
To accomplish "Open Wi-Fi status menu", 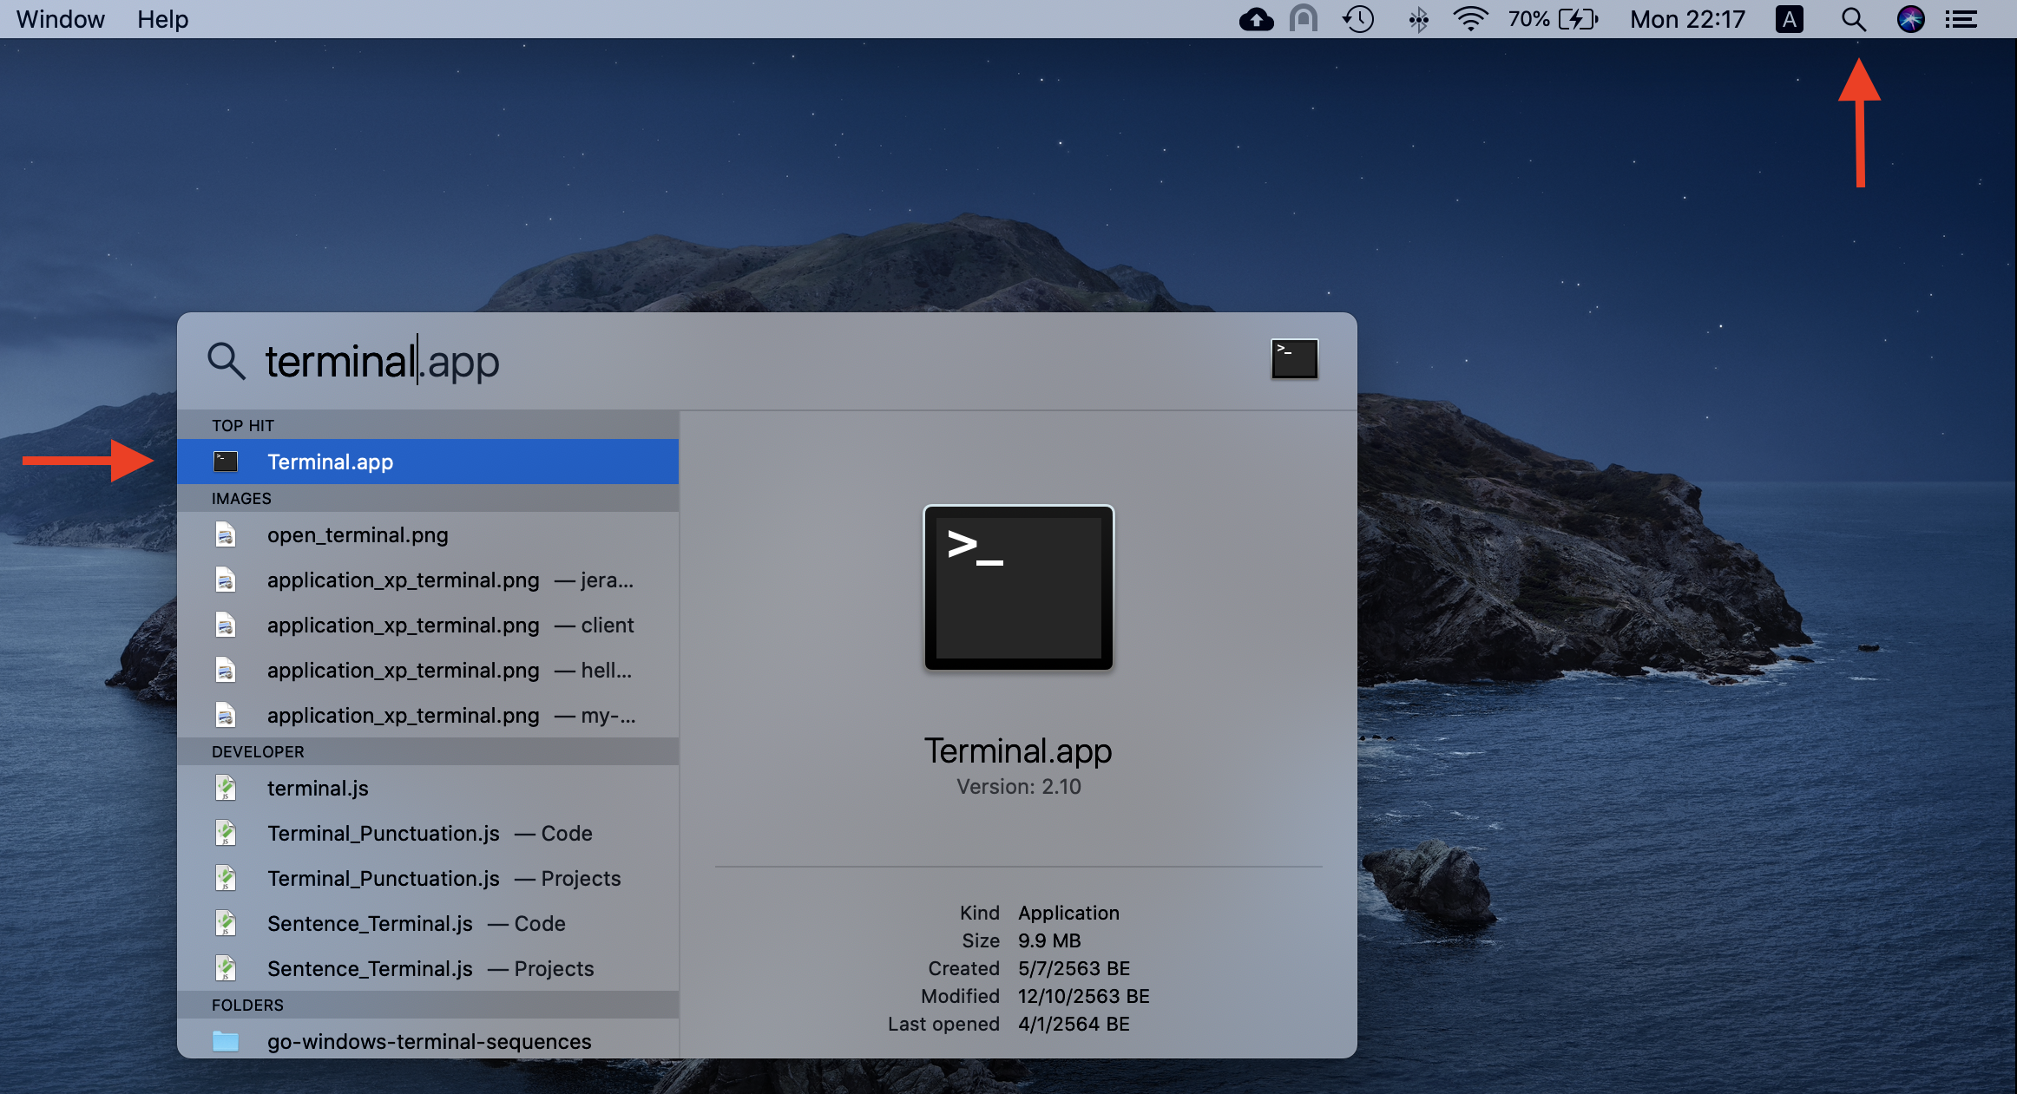I will 1470,19.
